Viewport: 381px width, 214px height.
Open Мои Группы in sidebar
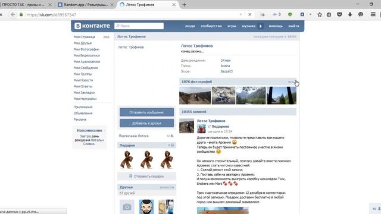pos(83,74)
